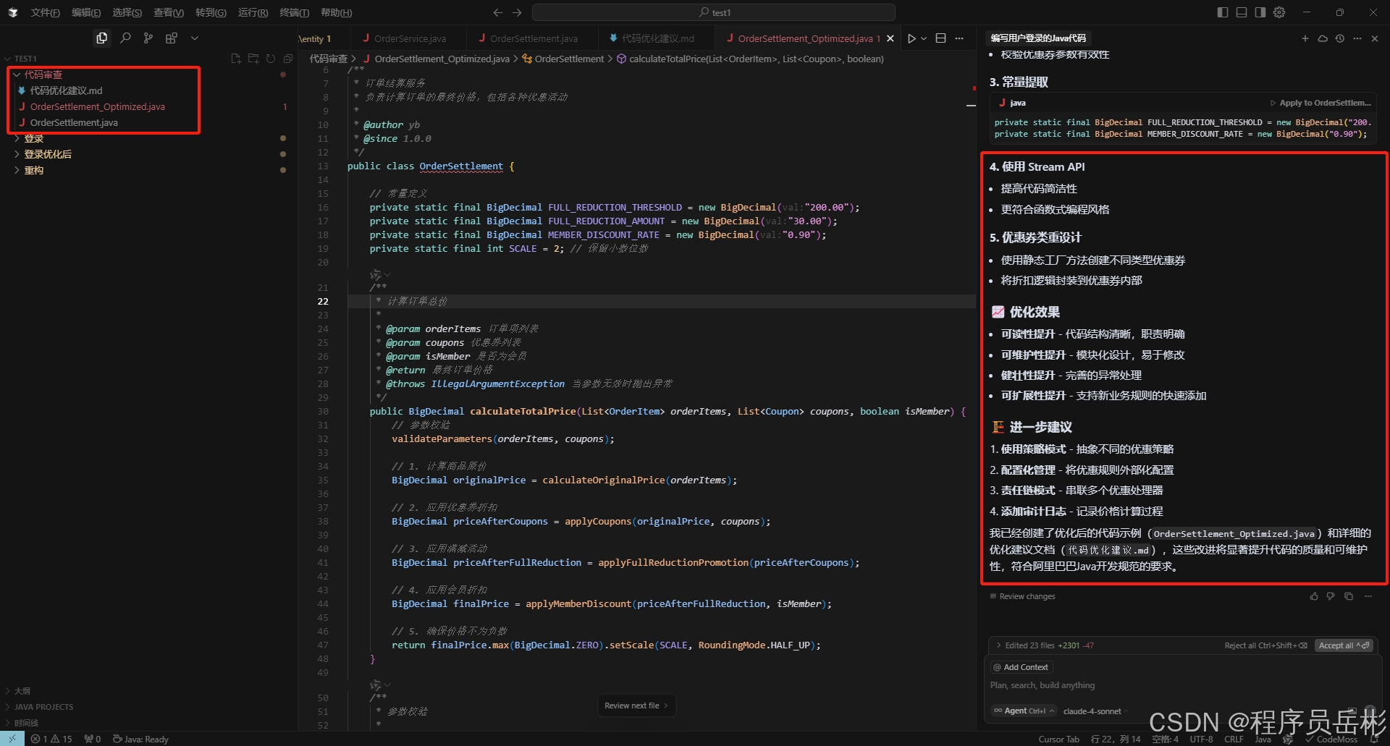Open the Explorer view icon

click(102, 38)
